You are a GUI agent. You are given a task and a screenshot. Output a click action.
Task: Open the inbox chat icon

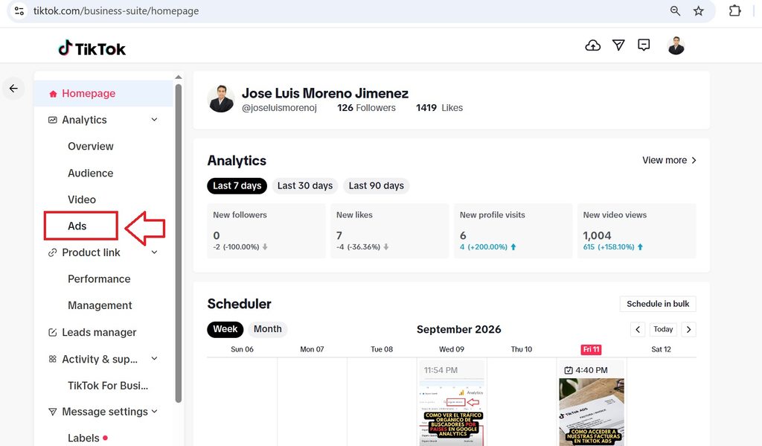tap(644, 45)
